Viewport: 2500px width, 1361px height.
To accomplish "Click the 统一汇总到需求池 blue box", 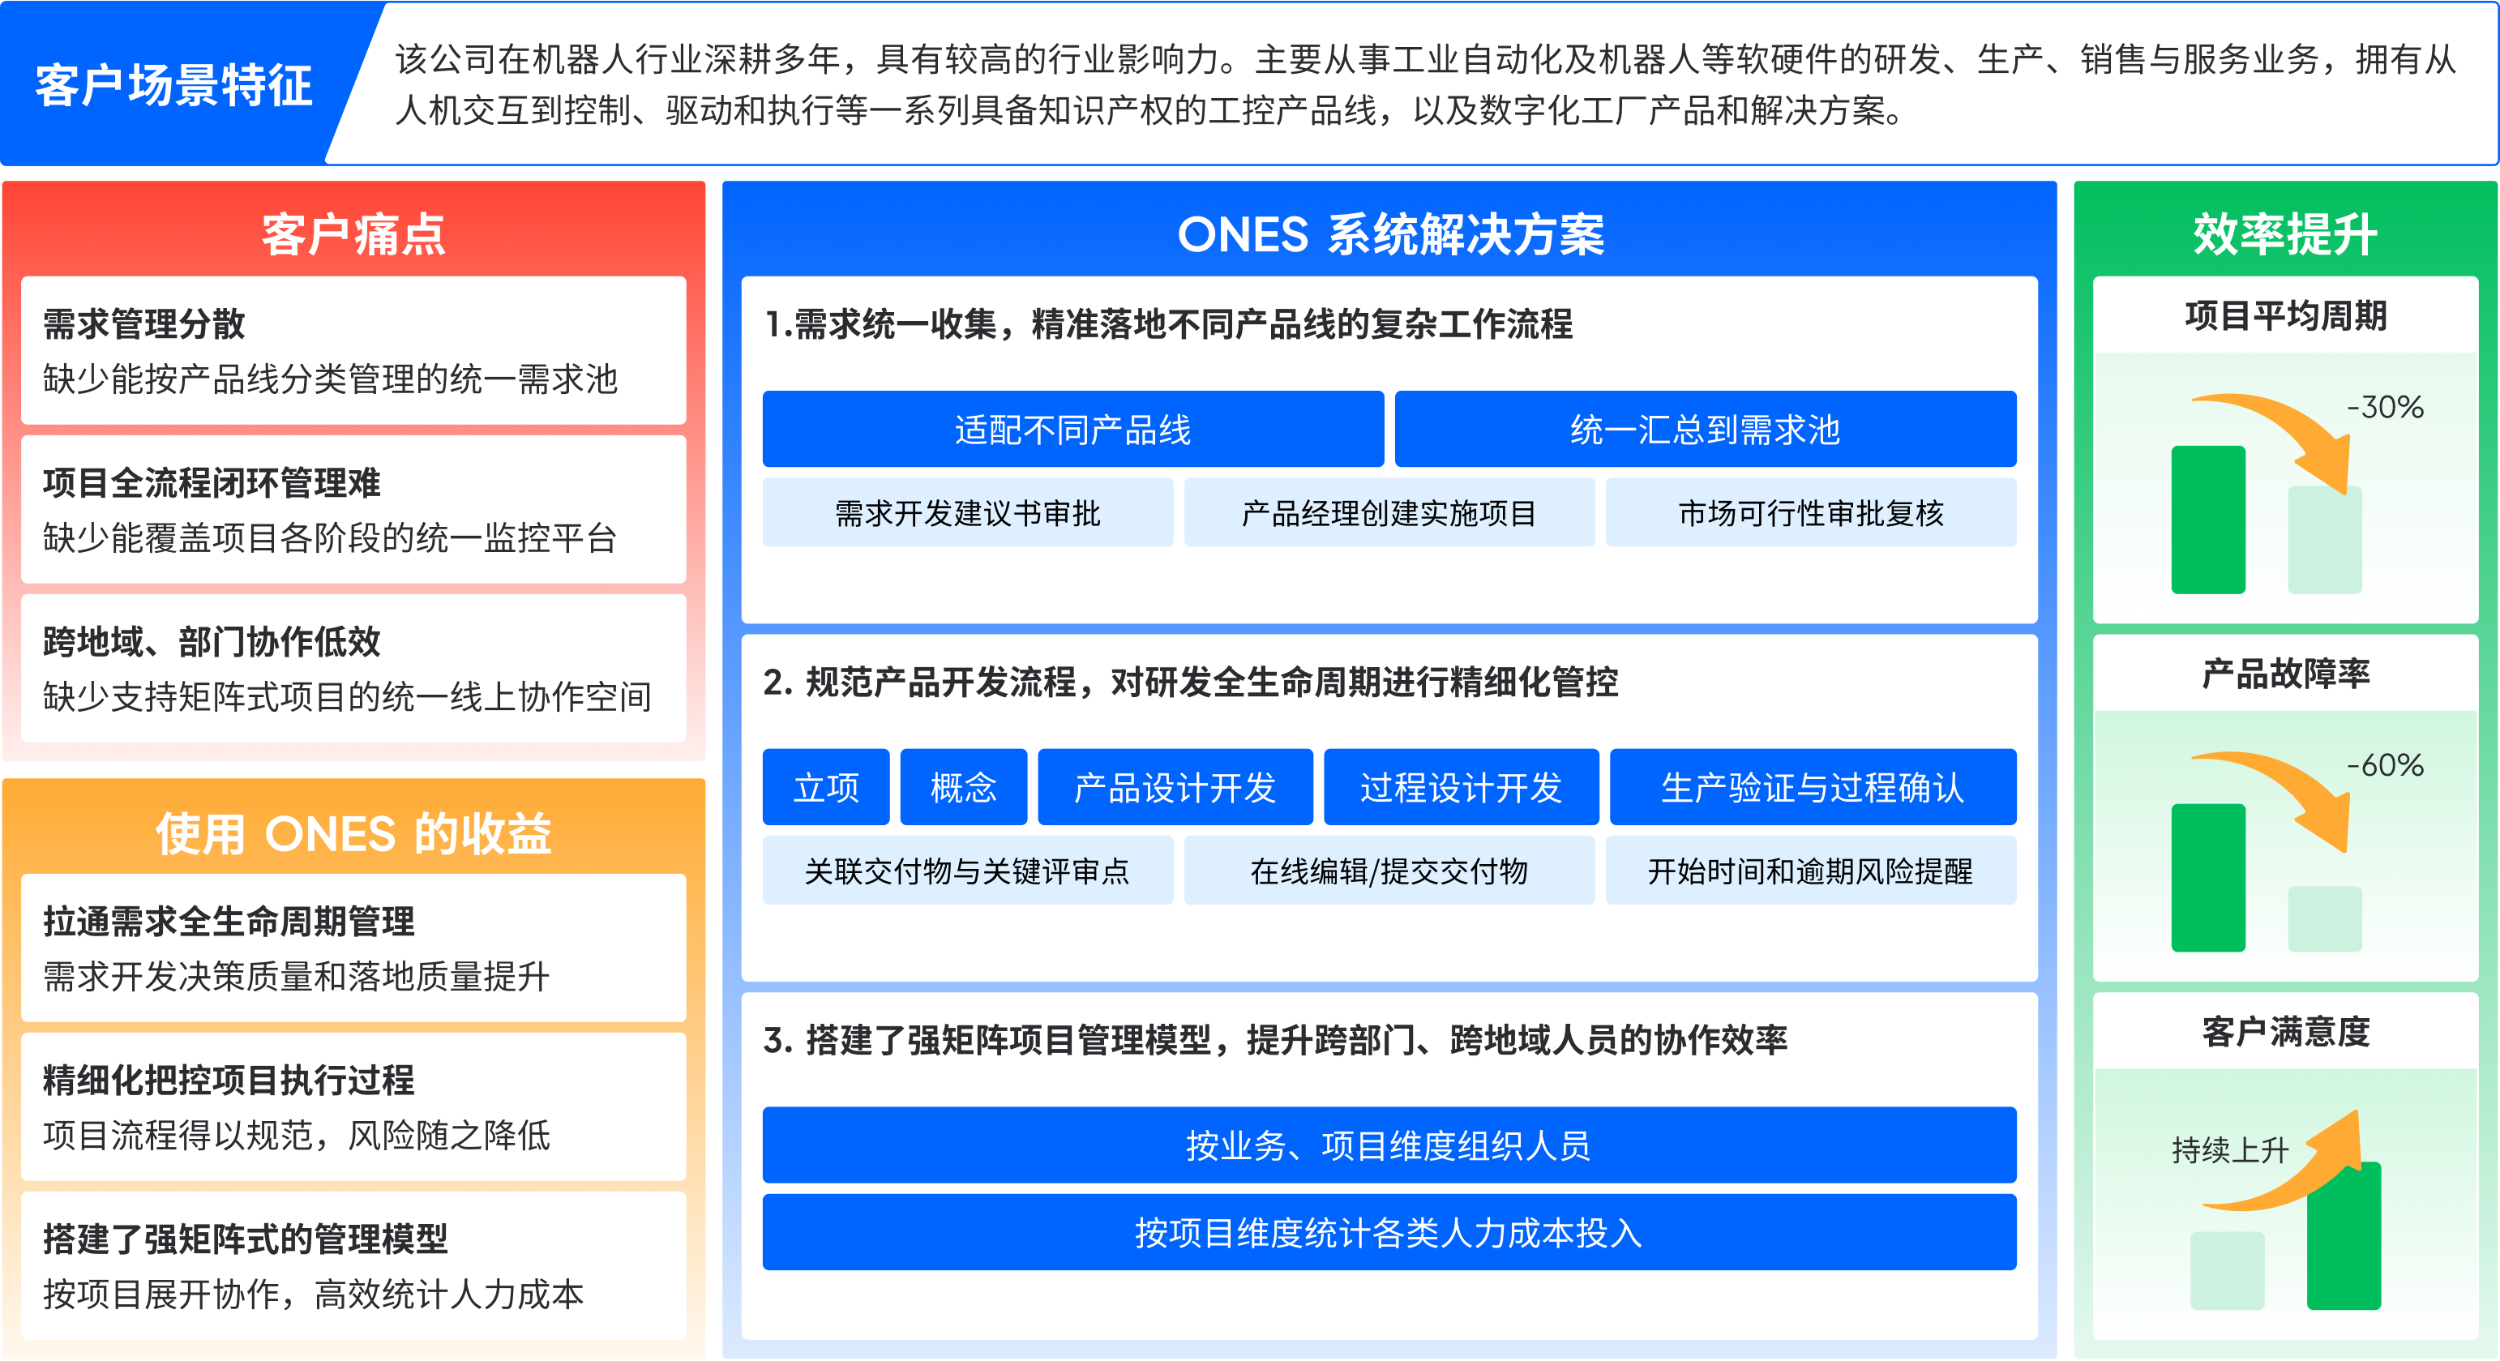I will click(1705, 429).
